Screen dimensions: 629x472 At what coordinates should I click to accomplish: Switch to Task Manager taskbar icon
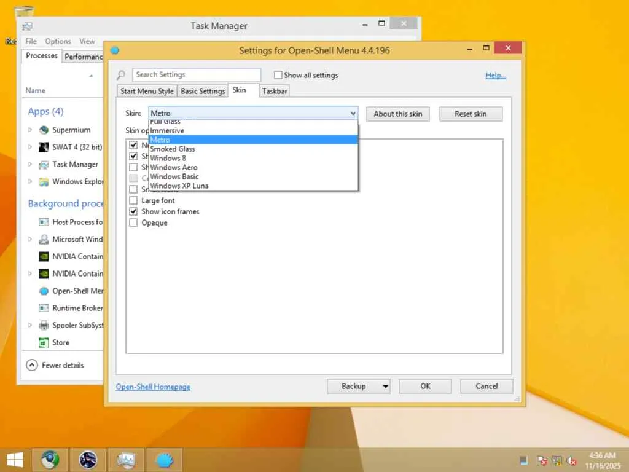coord(126,460)
